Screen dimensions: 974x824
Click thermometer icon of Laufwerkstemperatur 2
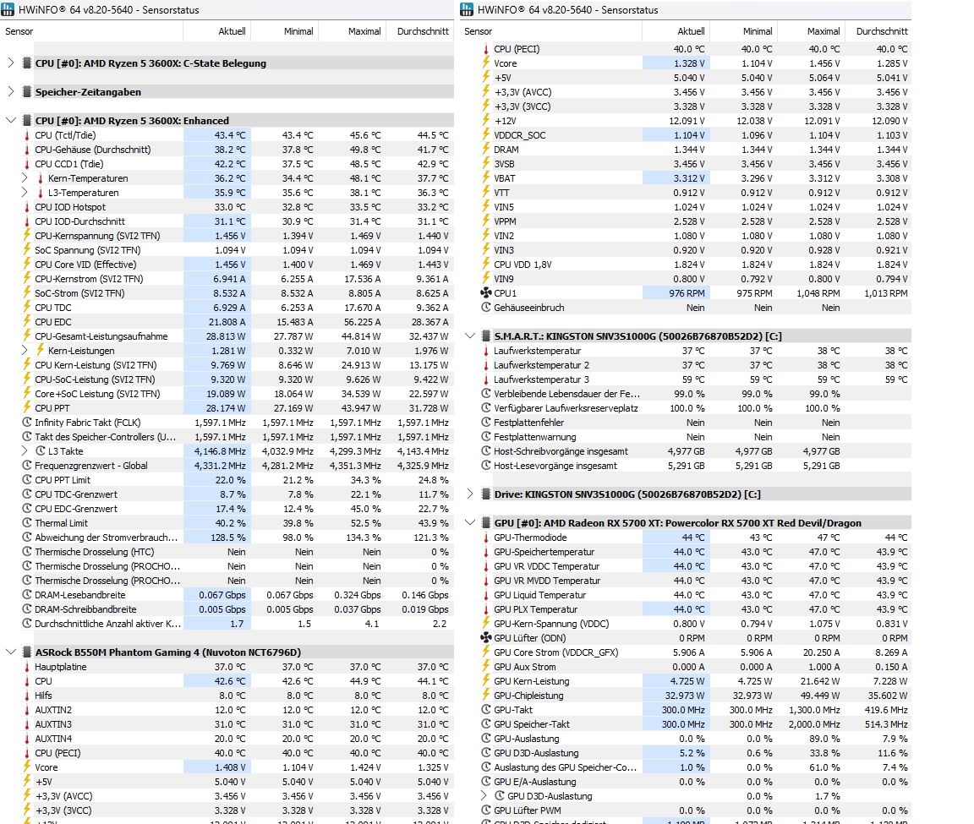(486, 365)
